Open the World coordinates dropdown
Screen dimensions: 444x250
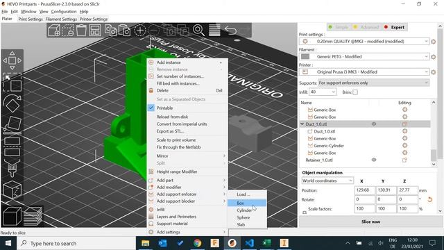[x=327, y=181]
